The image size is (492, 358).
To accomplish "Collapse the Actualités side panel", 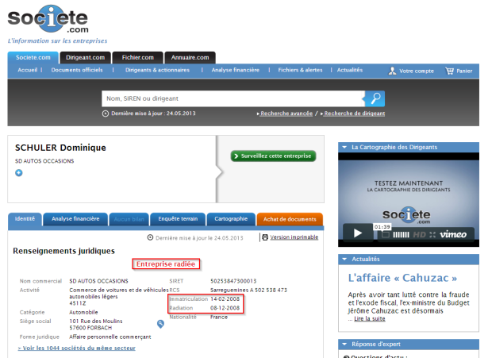I will click(344, 259).
